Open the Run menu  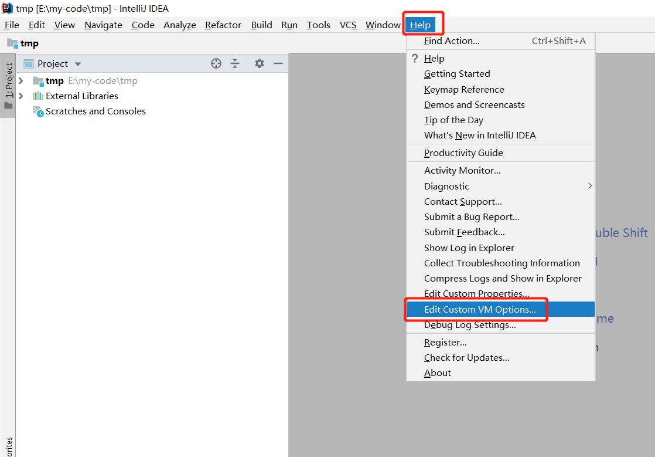289,25
